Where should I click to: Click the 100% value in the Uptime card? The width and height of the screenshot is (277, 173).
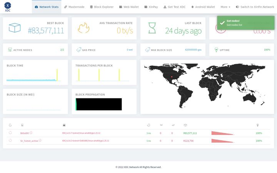(x=267, y=50)
